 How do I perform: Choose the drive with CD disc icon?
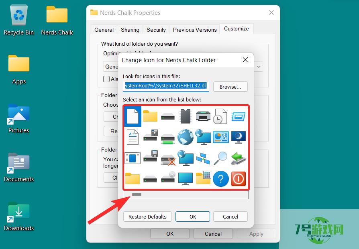[x=168, y=177]
